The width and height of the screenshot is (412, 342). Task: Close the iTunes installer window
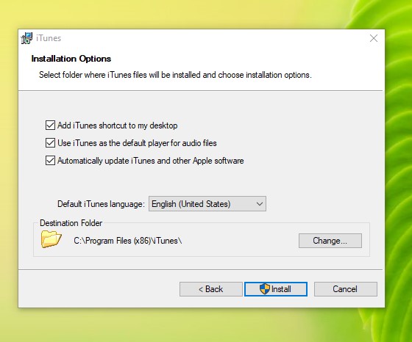(374, 38)
